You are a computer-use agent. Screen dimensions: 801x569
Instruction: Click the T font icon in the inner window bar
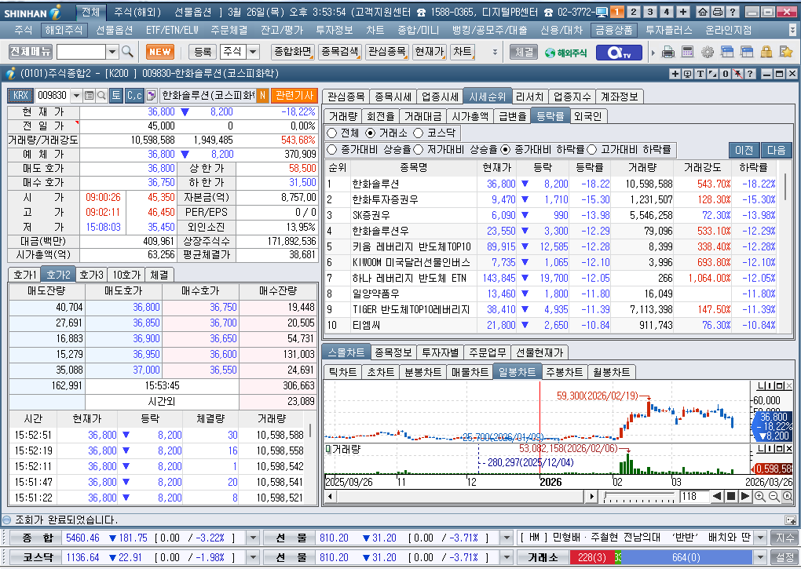[700, 74]
